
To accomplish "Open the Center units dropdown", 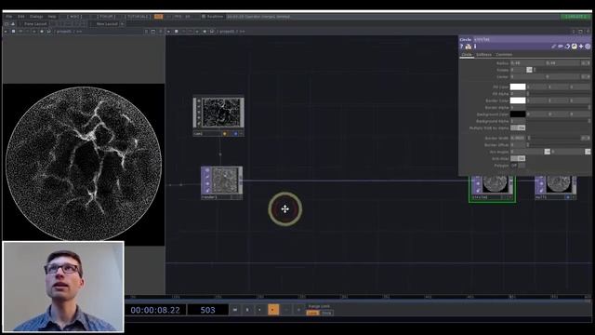I will click(585, 76).
